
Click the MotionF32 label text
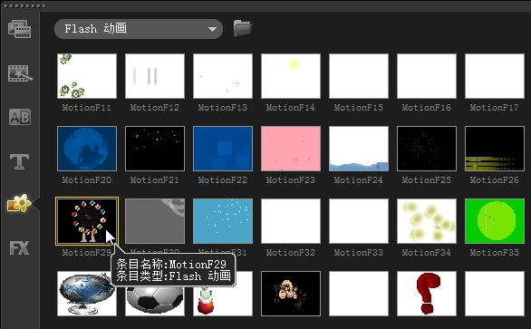point(291,253)
